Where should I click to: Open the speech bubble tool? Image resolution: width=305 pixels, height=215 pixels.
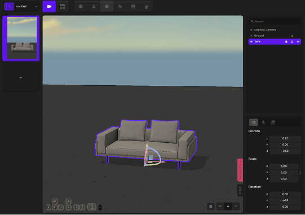coord(107,6)
